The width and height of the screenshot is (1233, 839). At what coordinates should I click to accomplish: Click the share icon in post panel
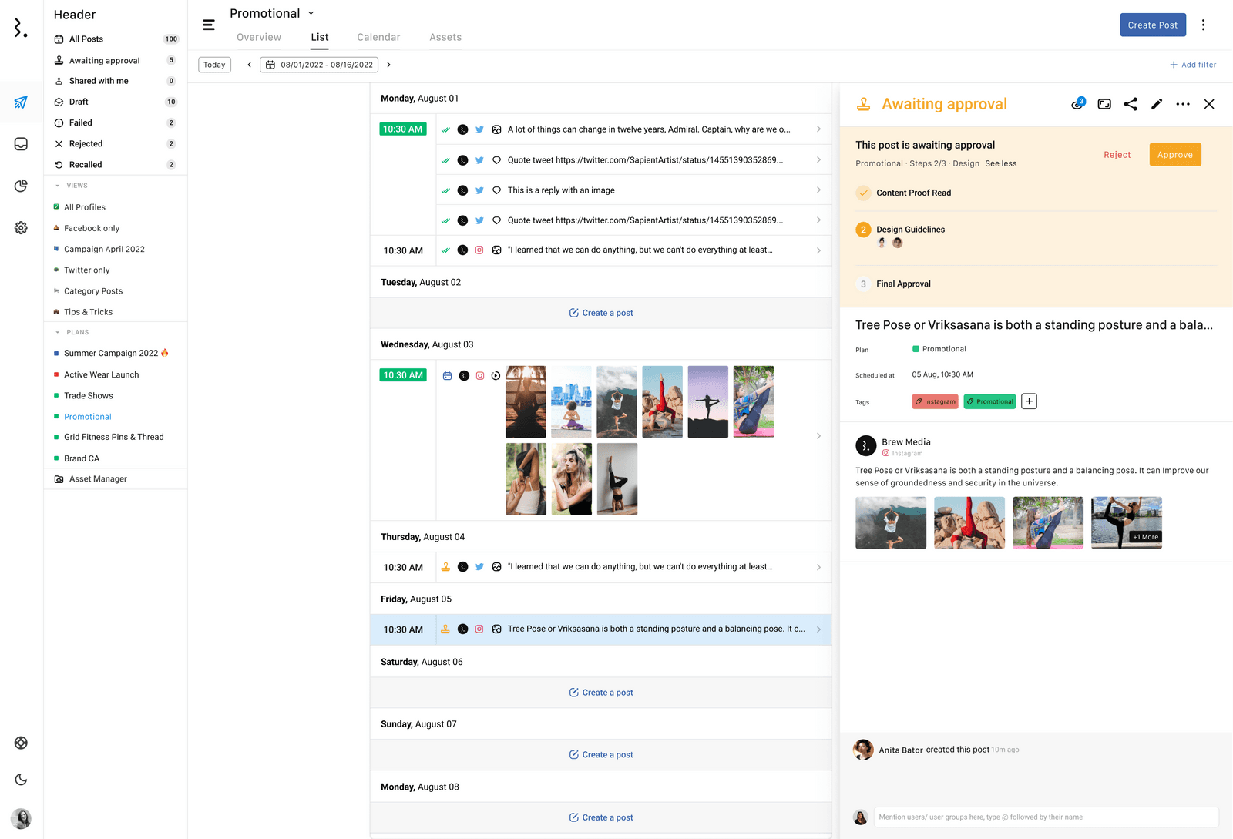pyautogui.click(x=1131, y=104)
